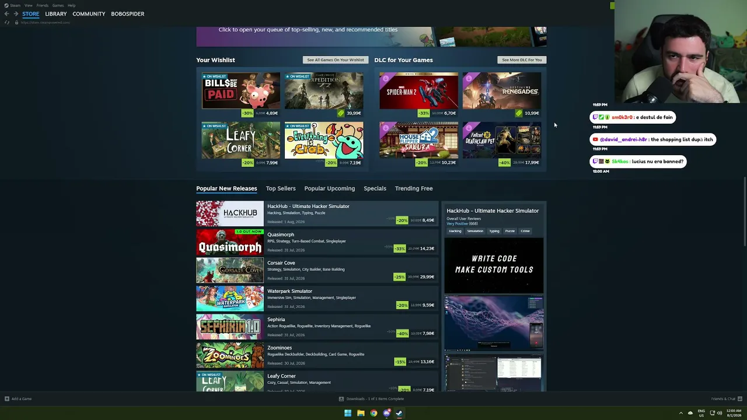This screenshot has width=747, height=420.
Task: Open the Sephiria row in new releases
Action: click(317, 327)
